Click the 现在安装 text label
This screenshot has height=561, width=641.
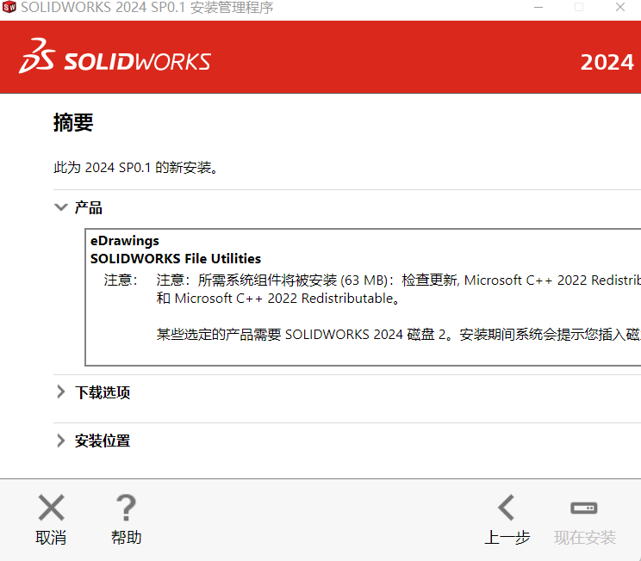(584, 538)
